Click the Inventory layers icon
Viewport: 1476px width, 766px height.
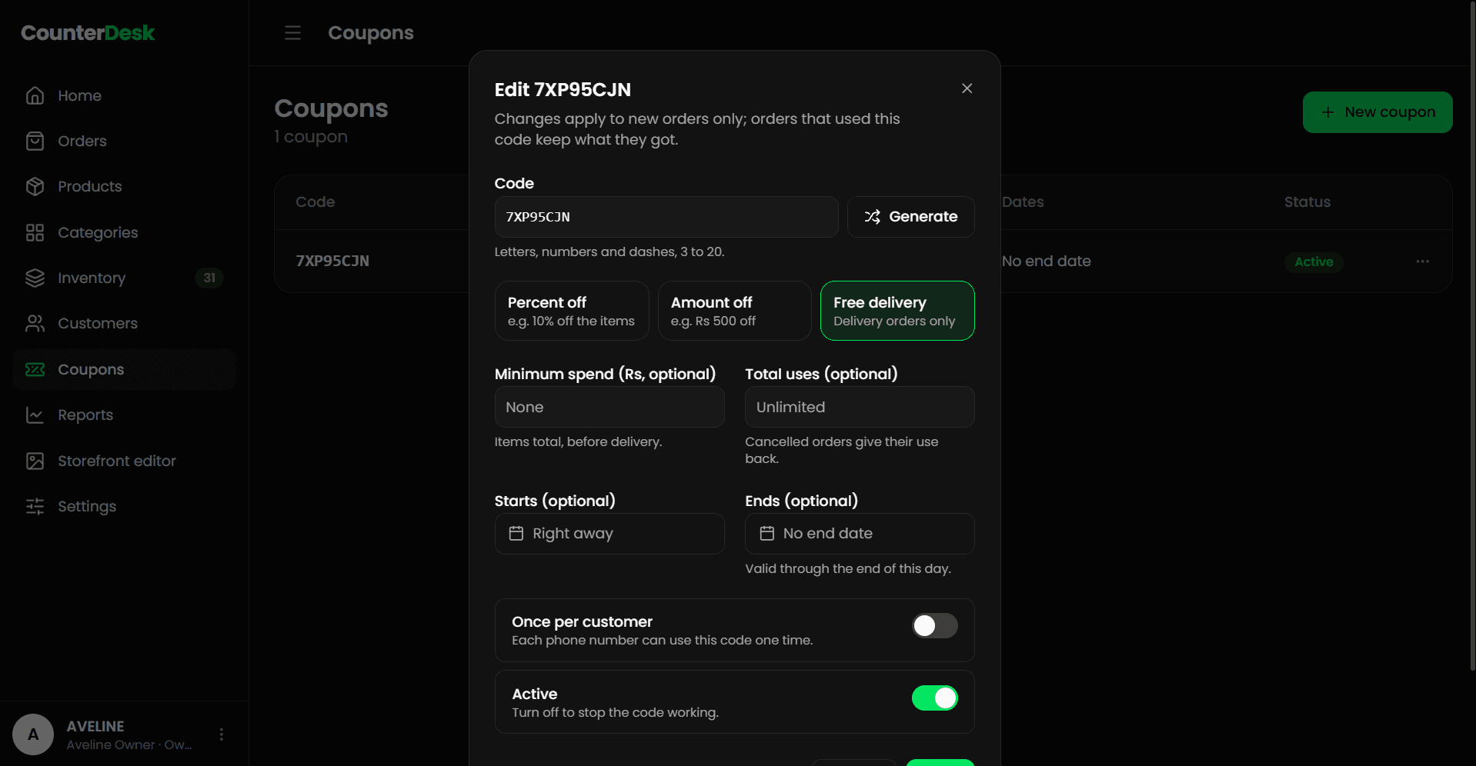(x=35, y=278)
